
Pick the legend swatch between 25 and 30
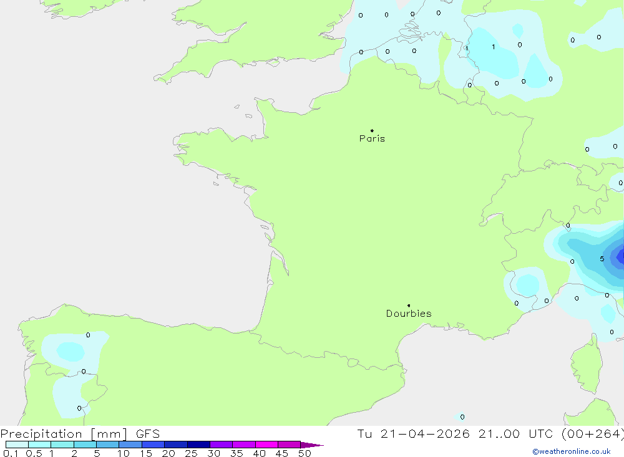tap(198, 445)
